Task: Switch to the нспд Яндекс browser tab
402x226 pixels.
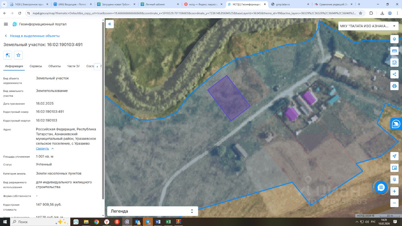Action: pos(203,4)
